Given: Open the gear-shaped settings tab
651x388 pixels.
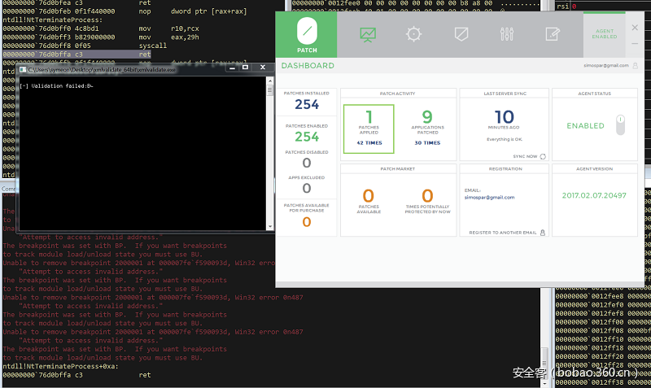Looking at the screenshot, I should [x=414, y=34].
